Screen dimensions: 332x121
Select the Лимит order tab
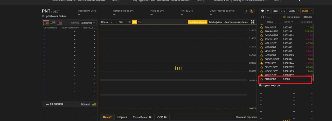coord(107,117)
